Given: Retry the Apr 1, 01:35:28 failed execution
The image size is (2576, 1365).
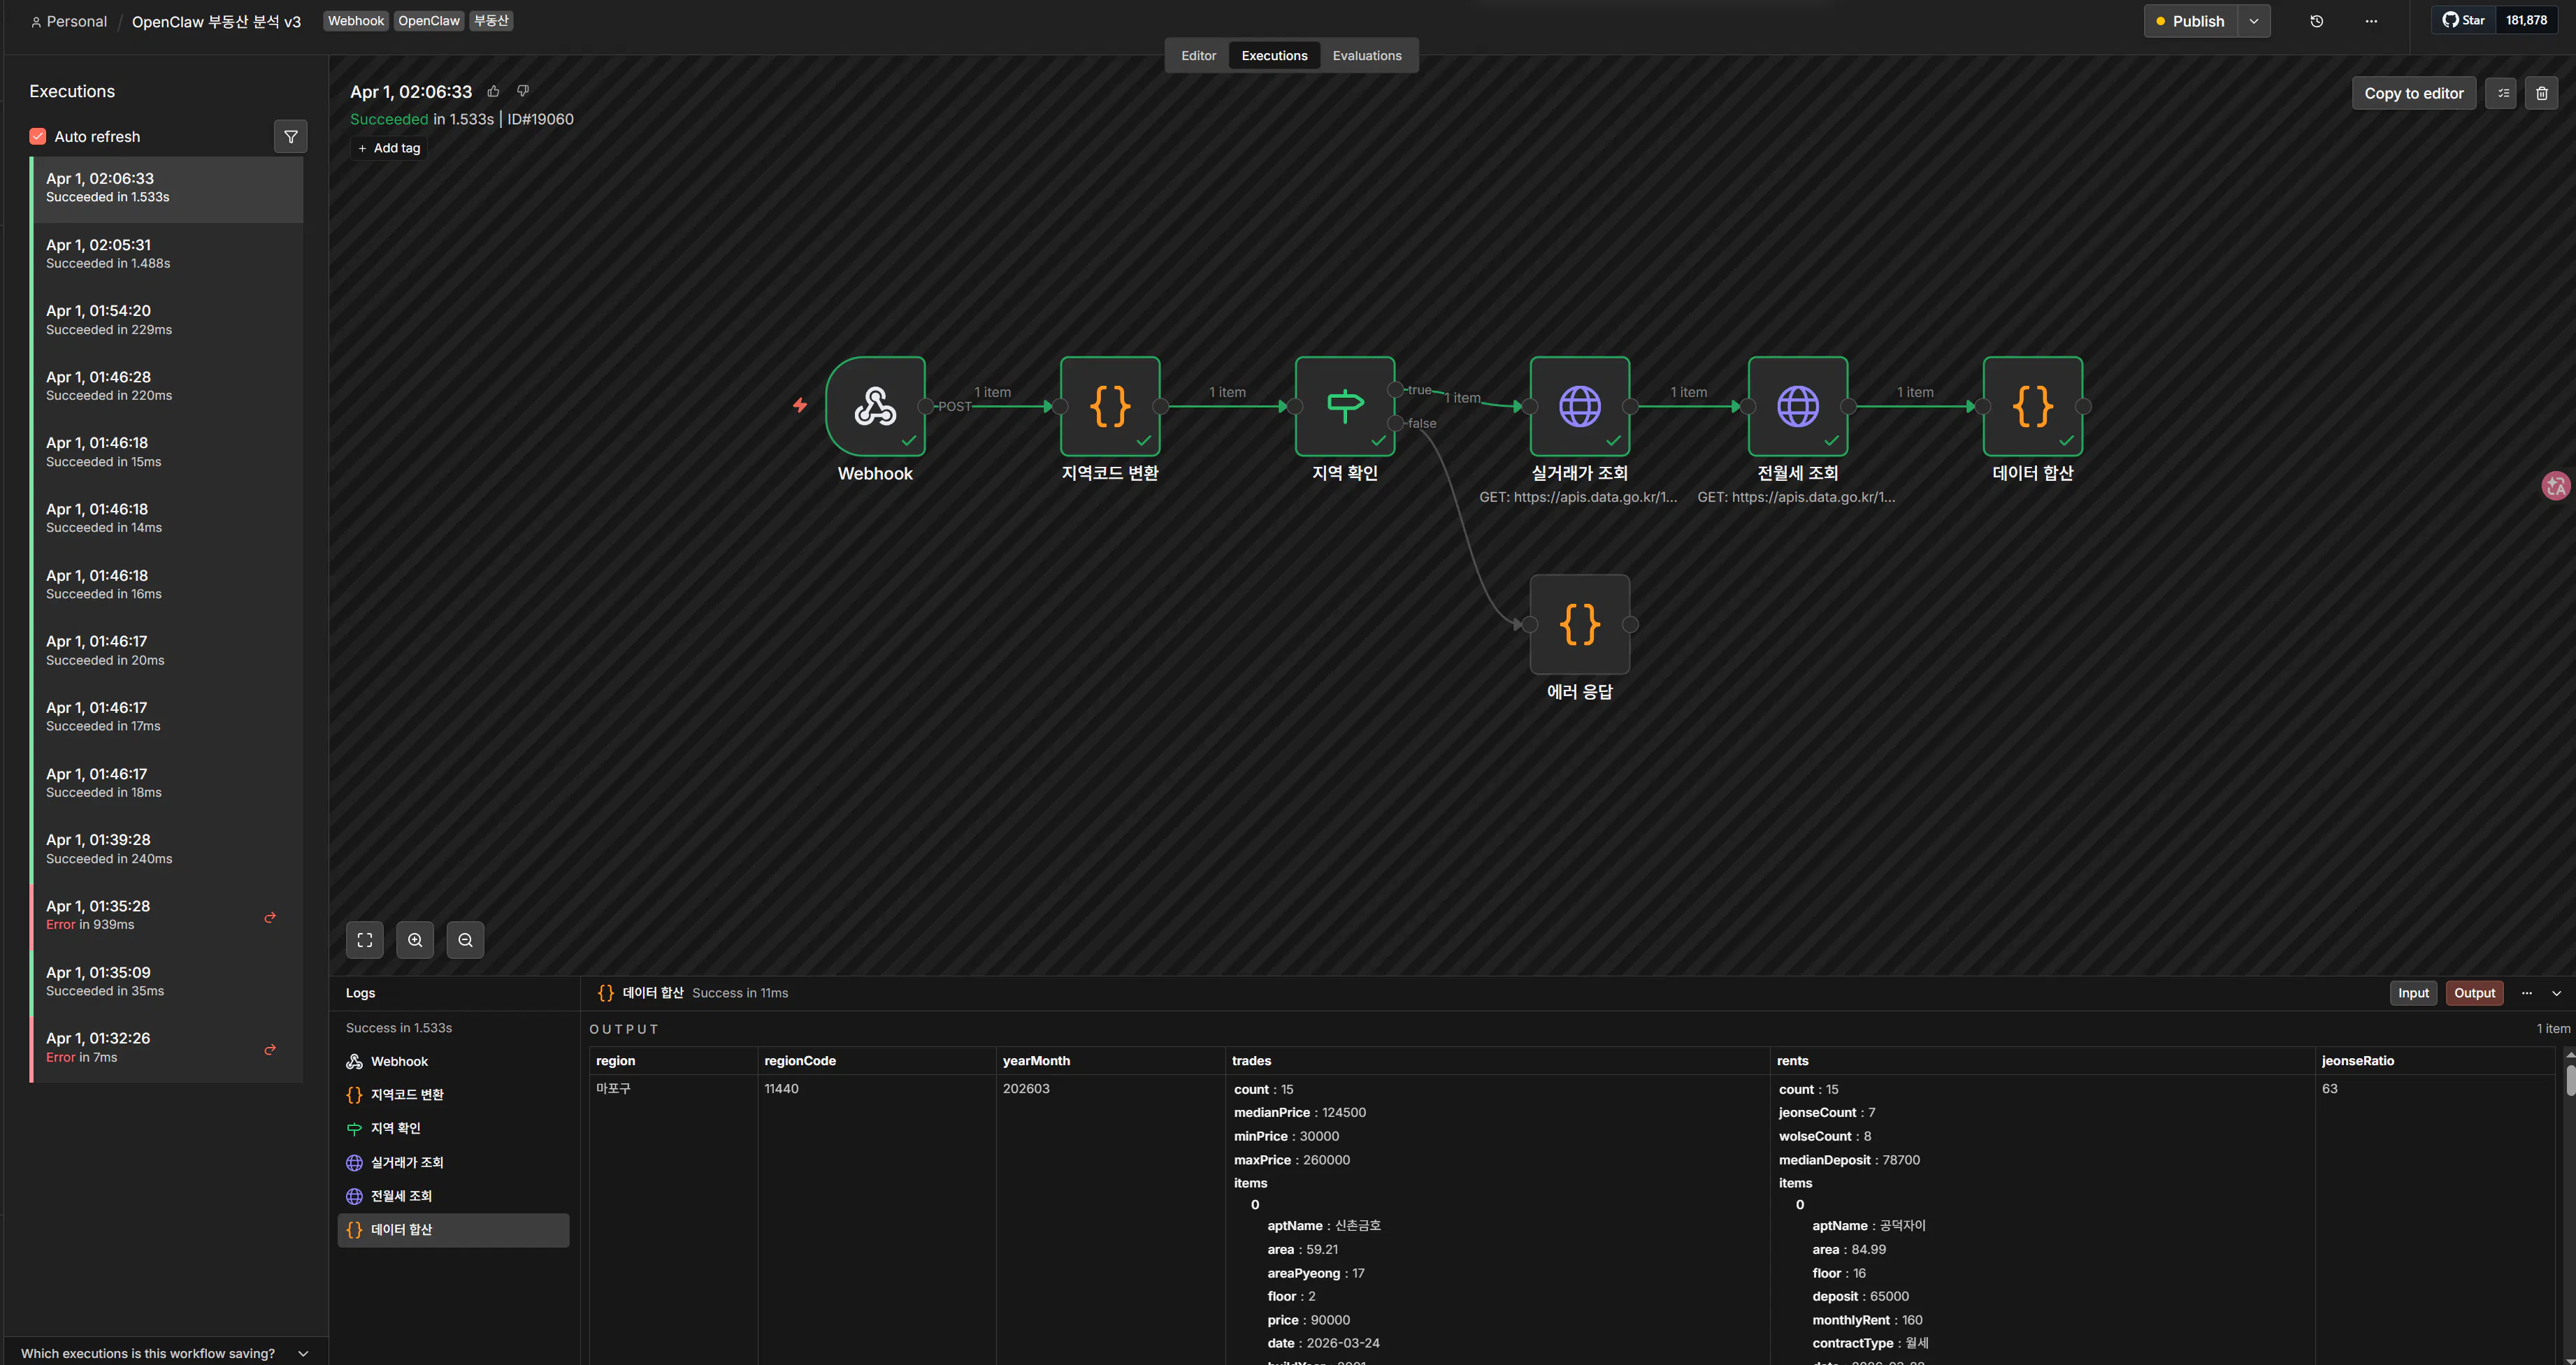Looking at the screenshot, I should click(x=270, y=916).
